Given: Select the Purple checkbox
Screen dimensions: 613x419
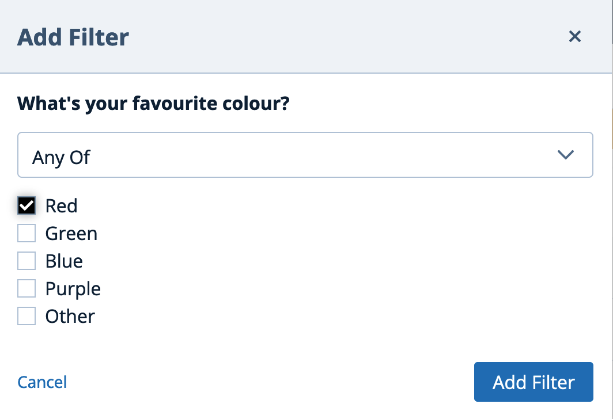Looking at the screenshot, I should pos(26,288).
